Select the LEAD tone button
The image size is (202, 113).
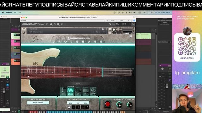point(93,91)
